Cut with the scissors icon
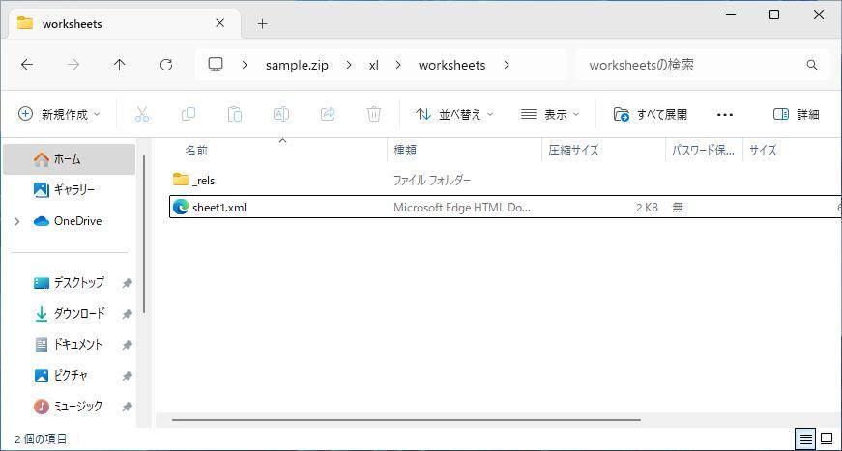This screenshot has width=842, height=451. coord(142,114)
